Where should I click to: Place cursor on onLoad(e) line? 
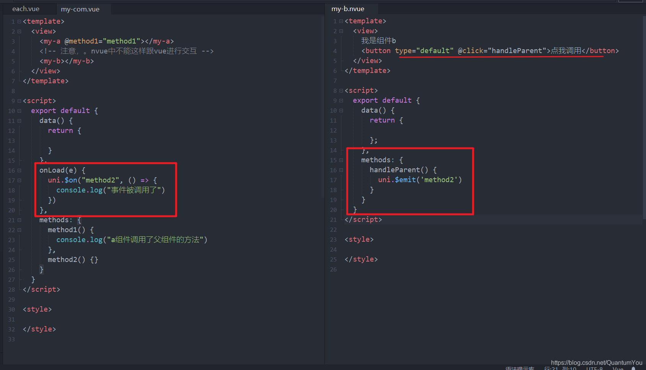pyautogui.click(x=62, y=170)
